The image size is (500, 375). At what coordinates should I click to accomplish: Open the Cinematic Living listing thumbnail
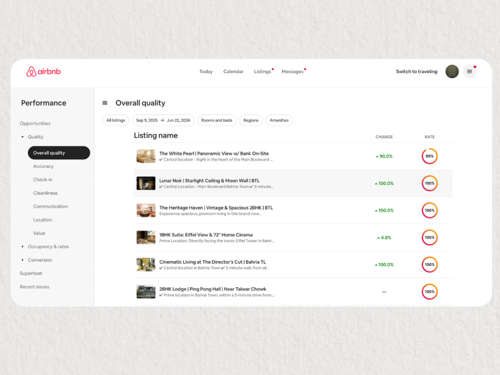145,264
